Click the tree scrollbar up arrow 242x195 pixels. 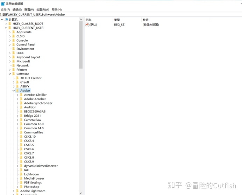pos(81,20)
